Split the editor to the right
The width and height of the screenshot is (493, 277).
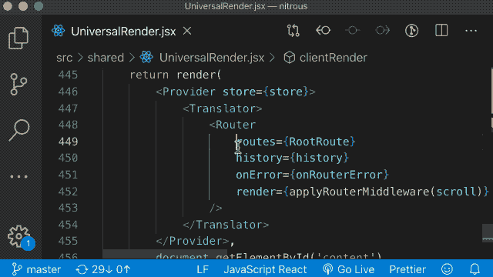coord(441,31)
